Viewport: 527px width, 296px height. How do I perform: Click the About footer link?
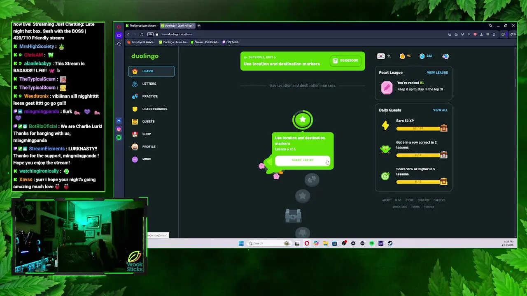[x=386, y=200]
